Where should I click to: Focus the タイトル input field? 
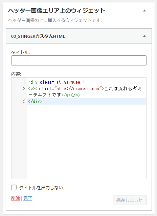click(79, 60)
